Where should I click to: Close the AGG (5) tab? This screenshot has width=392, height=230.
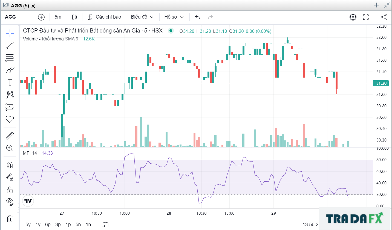click(x=33, y=6)
